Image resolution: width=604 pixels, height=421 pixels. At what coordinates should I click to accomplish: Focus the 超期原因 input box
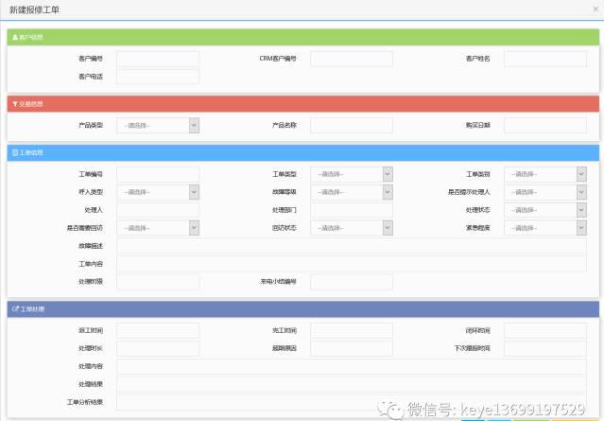point(351,348)
